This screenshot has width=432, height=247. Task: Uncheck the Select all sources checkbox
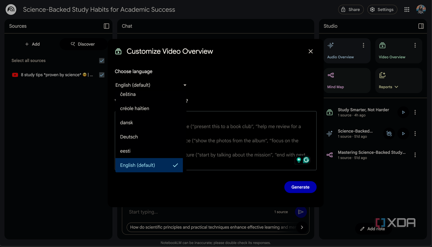click(102, 60)
